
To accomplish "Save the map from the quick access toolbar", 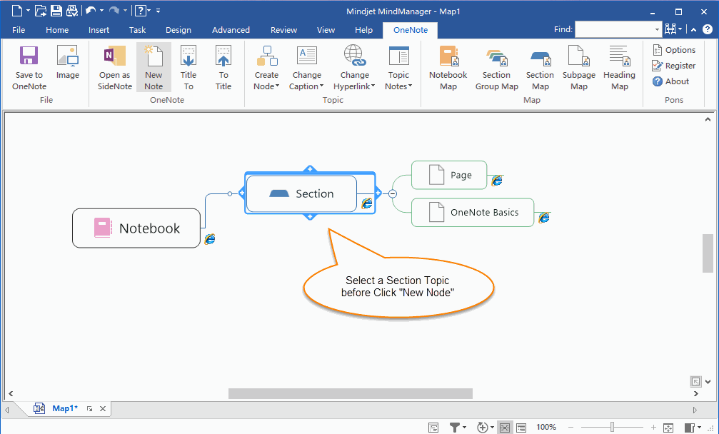I will (56, 11).
